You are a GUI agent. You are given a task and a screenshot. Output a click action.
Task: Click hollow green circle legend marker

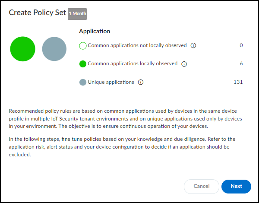(x=83, y=45)
